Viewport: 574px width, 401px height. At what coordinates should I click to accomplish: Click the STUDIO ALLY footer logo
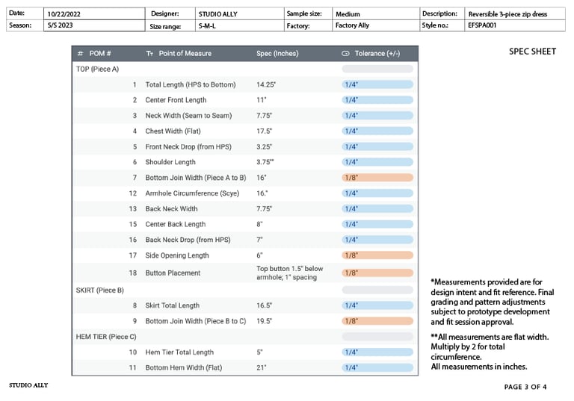coord(28,385)
